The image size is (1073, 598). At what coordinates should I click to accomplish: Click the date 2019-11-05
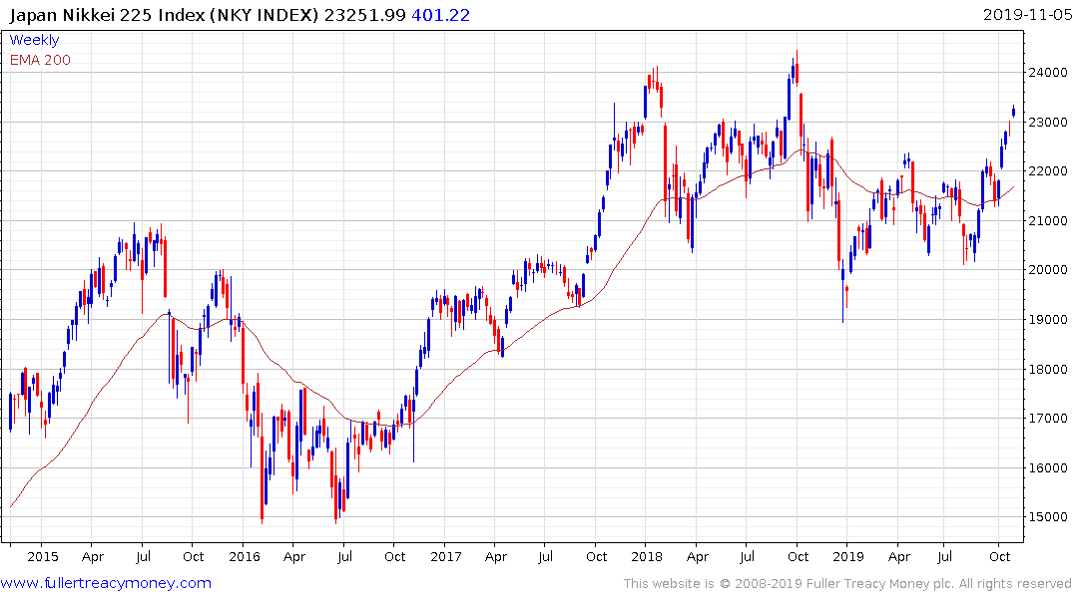(x=1027, y=15)
